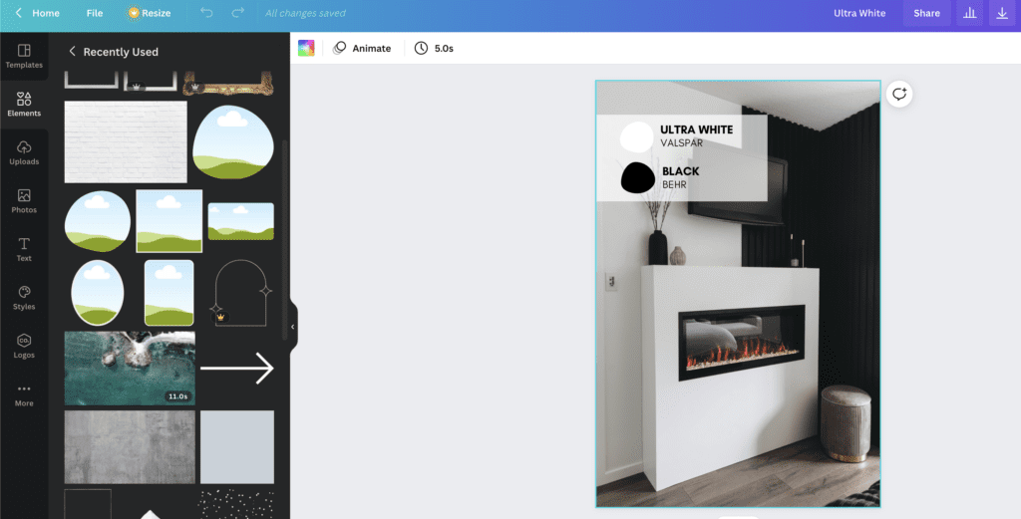Select the square landscape frame
Screen dimensions: 1021x519
170,221
